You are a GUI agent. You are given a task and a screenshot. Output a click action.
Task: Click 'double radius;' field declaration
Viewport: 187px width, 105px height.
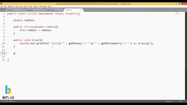coord(24,20)
